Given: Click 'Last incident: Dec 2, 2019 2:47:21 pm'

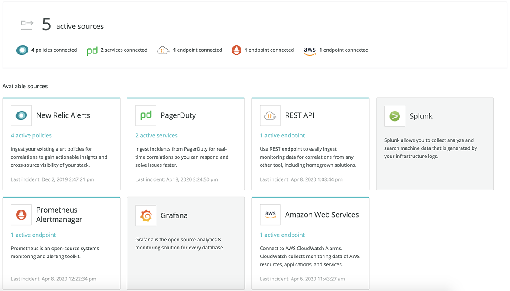Looking at the screenshot, I should (x=53, y=179).
